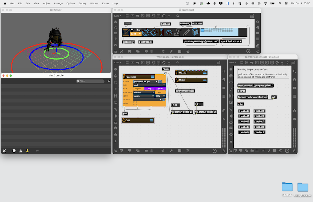Open the scriptfile dropdown showing performanceTest.que
Viewport: 313px width, 202px height.
pyautogui.click(x=146, y=81)
